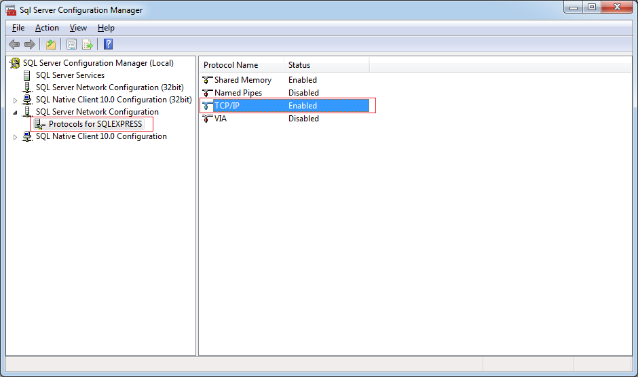Select the SQL Server Network Configuration label
The image size is (638, 377).
coord(97,112)
